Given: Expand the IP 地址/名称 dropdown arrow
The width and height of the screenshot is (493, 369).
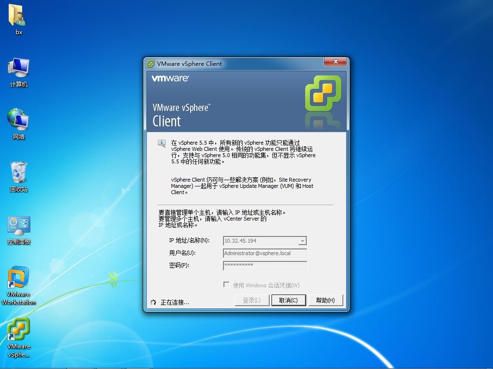Looking at the screenshot, I should coord(302,241).
